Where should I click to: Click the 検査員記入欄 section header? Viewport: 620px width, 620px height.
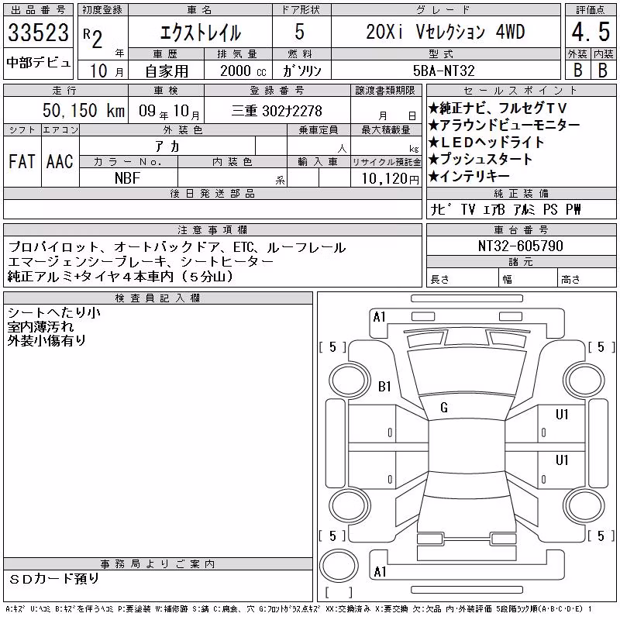click(x=158, y=298)
